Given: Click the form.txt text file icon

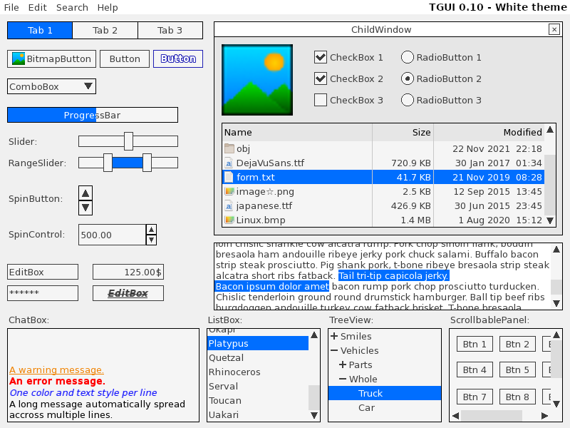Looking at the screenshot, I should click(228, 177).
